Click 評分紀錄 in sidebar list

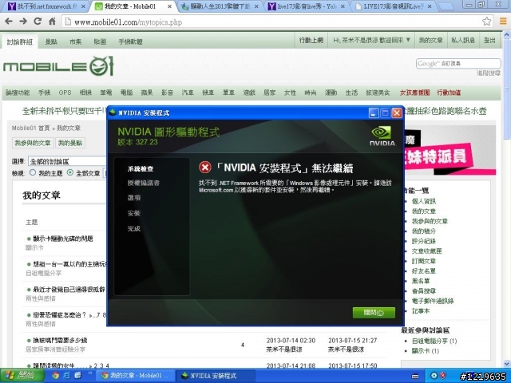coord(424,241)
